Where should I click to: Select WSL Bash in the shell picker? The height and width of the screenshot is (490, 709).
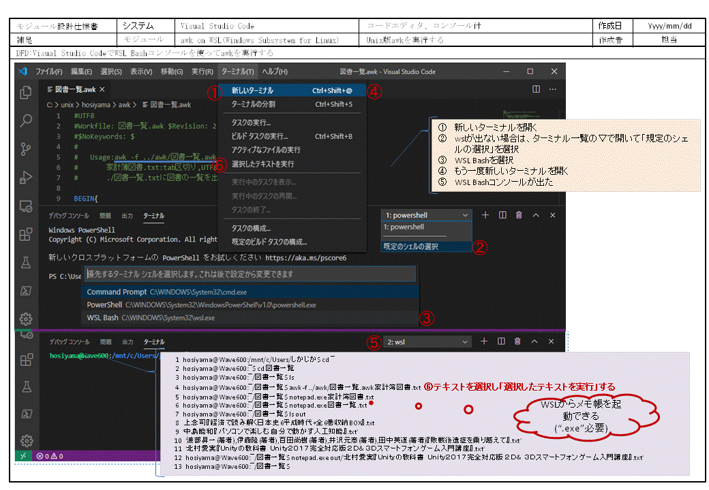click(x=250, y=318)
